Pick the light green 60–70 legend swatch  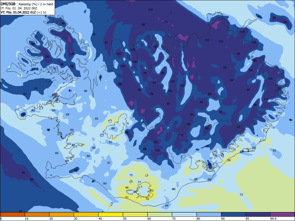(x=160, y=215)
